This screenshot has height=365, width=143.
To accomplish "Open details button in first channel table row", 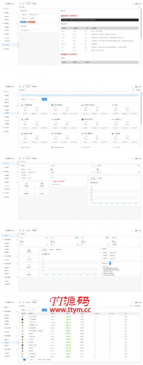I will point(126,316).
